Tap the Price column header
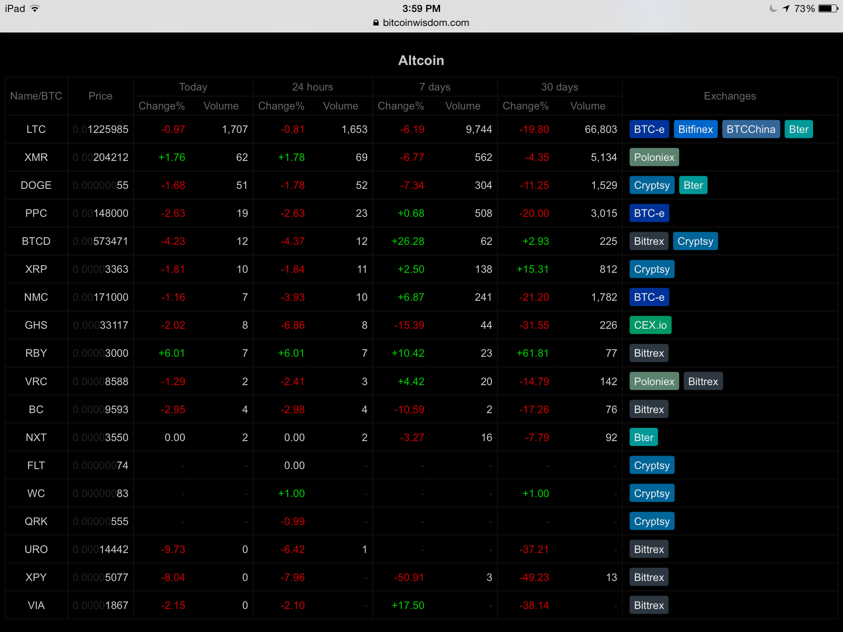This screenshot has width=843, height=632. [100, 96]
